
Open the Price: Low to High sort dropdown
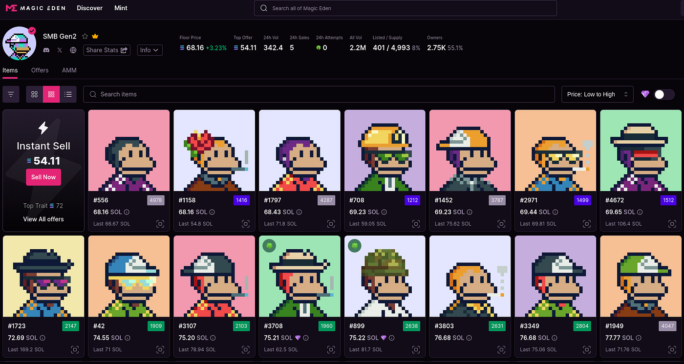(597, 94)
